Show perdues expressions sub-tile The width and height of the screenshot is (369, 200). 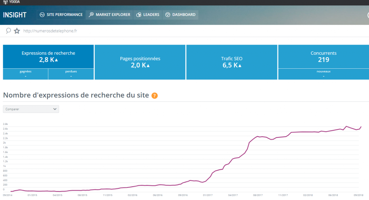click(x=71, y=74)
